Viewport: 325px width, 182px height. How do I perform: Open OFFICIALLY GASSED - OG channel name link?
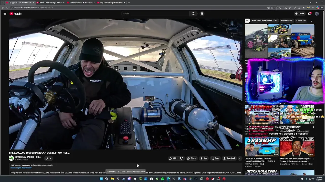(x=27, y=157)
